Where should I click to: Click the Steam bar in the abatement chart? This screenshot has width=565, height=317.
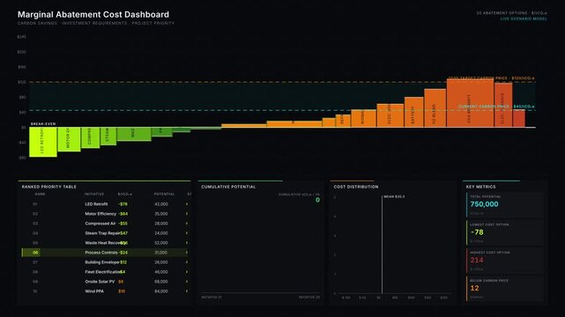click(108, 136)
